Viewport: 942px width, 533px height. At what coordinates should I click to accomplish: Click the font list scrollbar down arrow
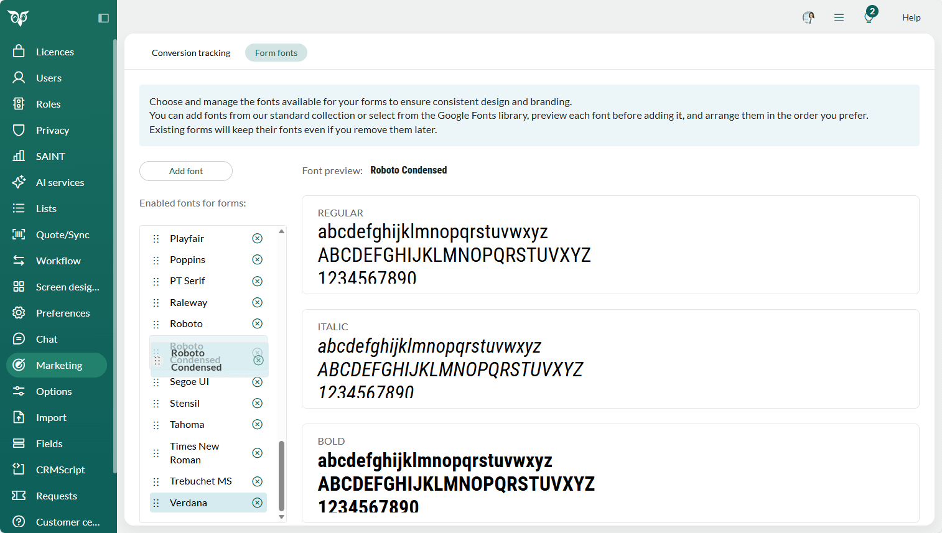tap(281, 517)
